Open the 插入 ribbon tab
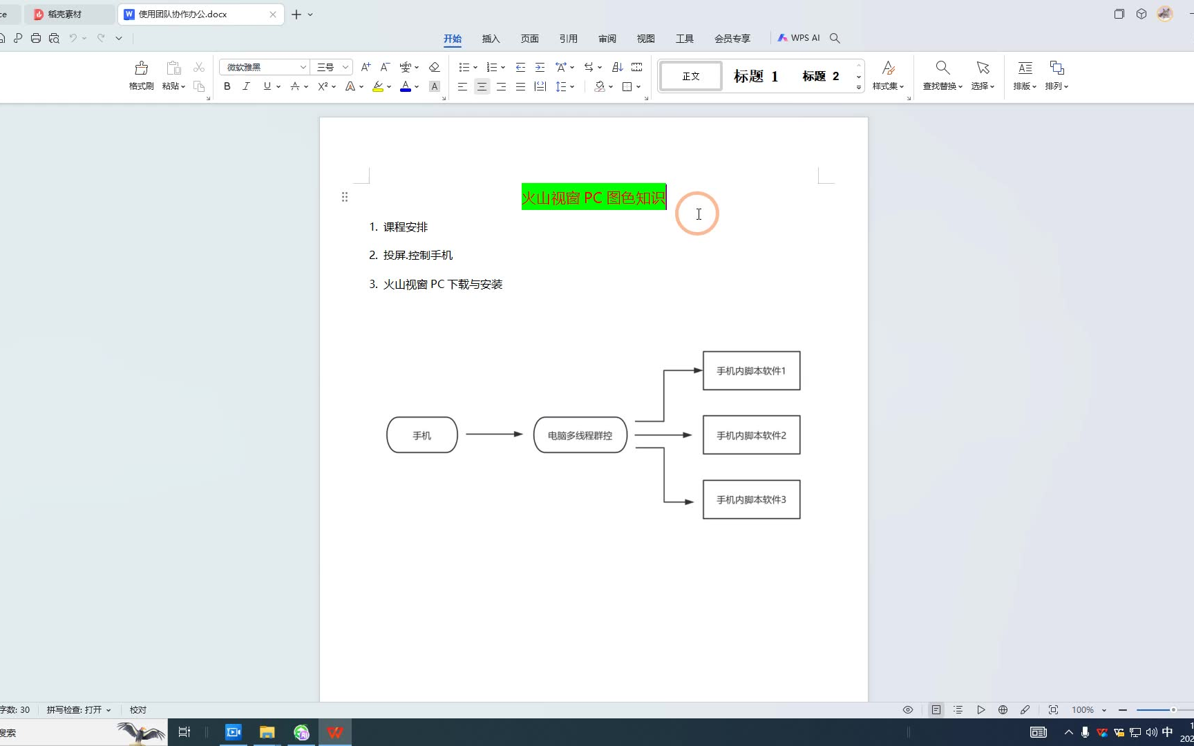Image resolution: width=1194 pixels, height=746 pixels. (491, 39)
